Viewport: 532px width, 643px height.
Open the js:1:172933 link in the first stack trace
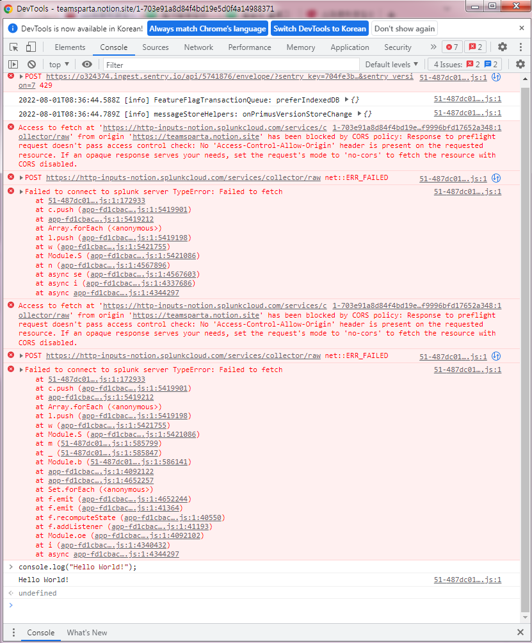pyautogui.click(x=97, y=200)
